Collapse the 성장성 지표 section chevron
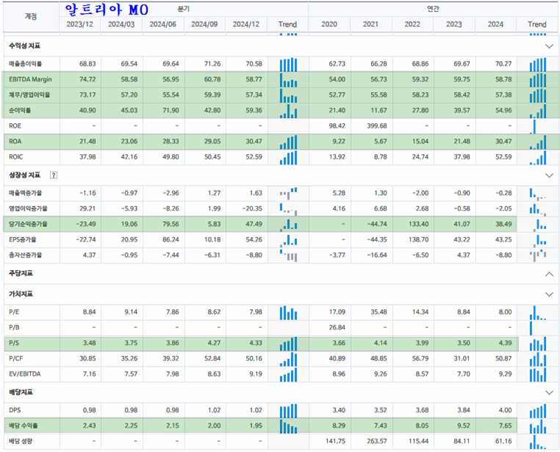Image resolution: width=560 pixels, height=452 pixels. 549,175
